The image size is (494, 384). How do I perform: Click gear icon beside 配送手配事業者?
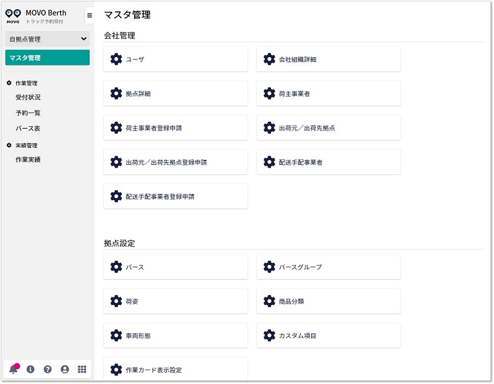click(x=270, y=162)
